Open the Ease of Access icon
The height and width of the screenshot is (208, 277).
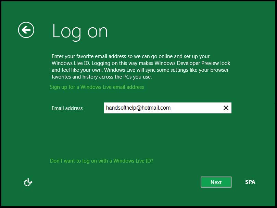pos(28,182)
